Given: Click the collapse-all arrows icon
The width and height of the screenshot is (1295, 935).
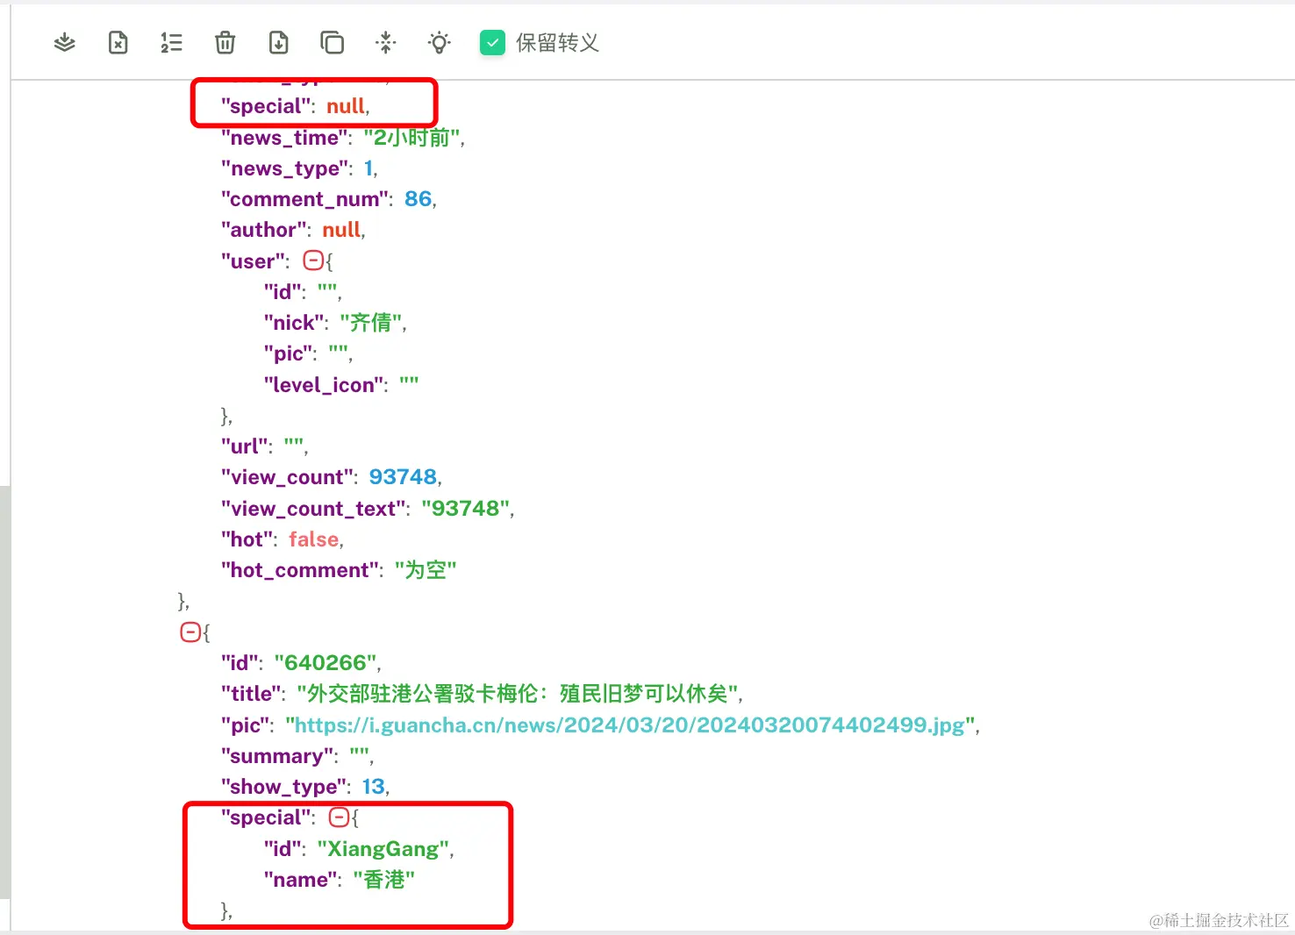Looking at the screenshot, I should (x=386, y=42).
